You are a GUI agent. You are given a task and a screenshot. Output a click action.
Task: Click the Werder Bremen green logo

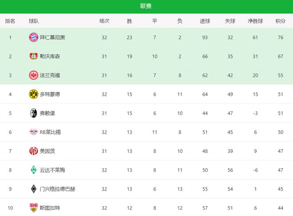[34, 170]
